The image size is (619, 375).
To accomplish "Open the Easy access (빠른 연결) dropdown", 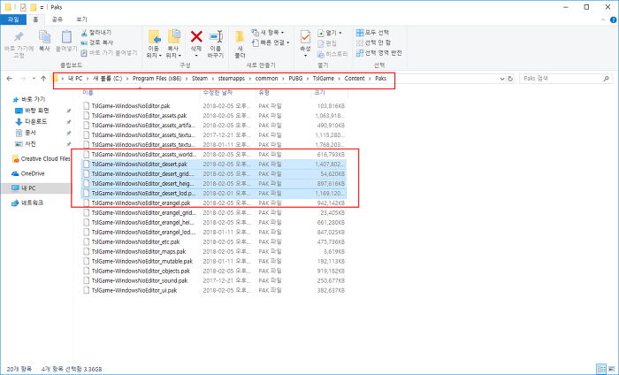I will 271,42.
